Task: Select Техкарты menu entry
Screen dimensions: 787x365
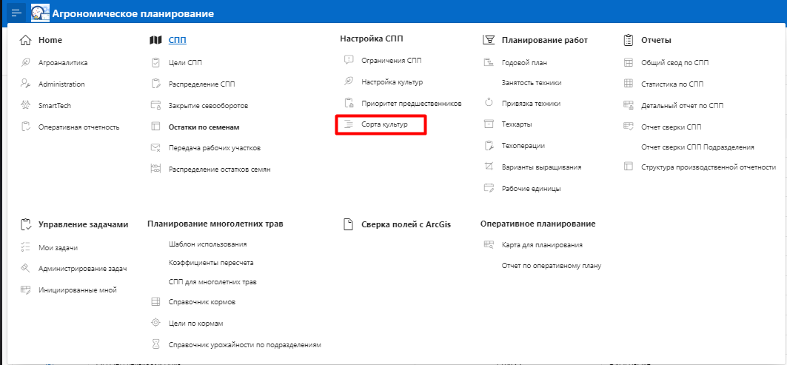Action: [x=517, y=124]
